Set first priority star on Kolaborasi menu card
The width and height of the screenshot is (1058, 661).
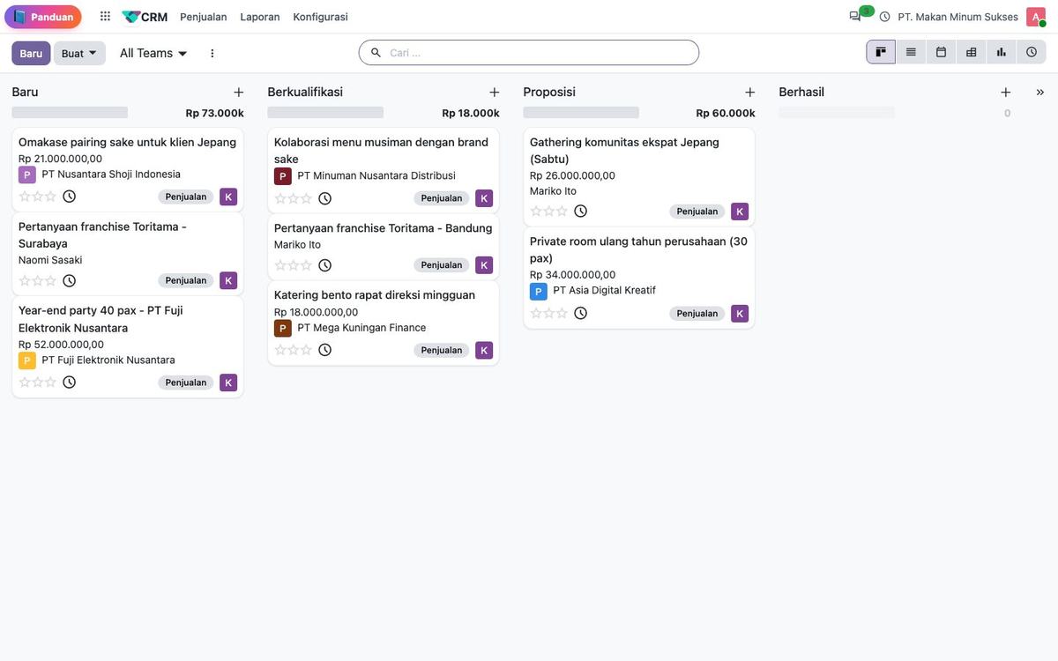[280, 198]
